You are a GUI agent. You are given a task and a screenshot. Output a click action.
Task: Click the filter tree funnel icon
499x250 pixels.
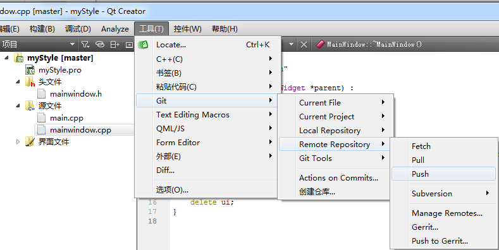pyautogui.click(x=85, y=44)
